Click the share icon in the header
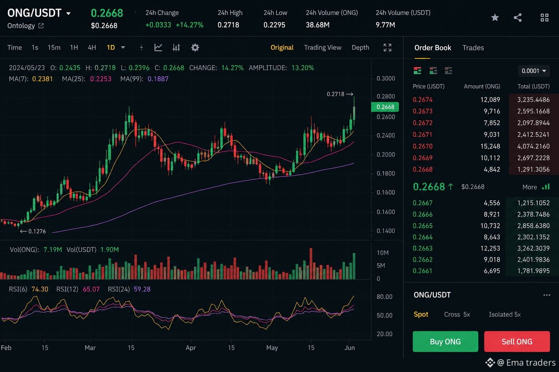559x372 pixels. coord(518,17)
